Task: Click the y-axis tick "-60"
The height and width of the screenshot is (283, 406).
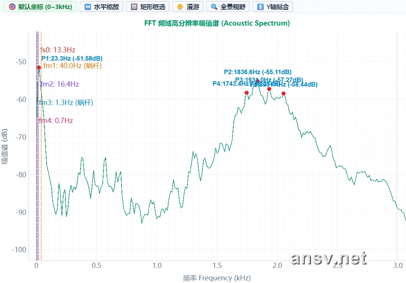Action: click(x=21, y=99)
